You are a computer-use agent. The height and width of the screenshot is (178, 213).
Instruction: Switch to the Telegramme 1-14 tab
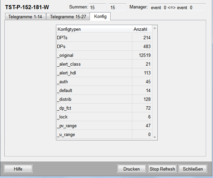pyautogui.click(x=25, y=17)
